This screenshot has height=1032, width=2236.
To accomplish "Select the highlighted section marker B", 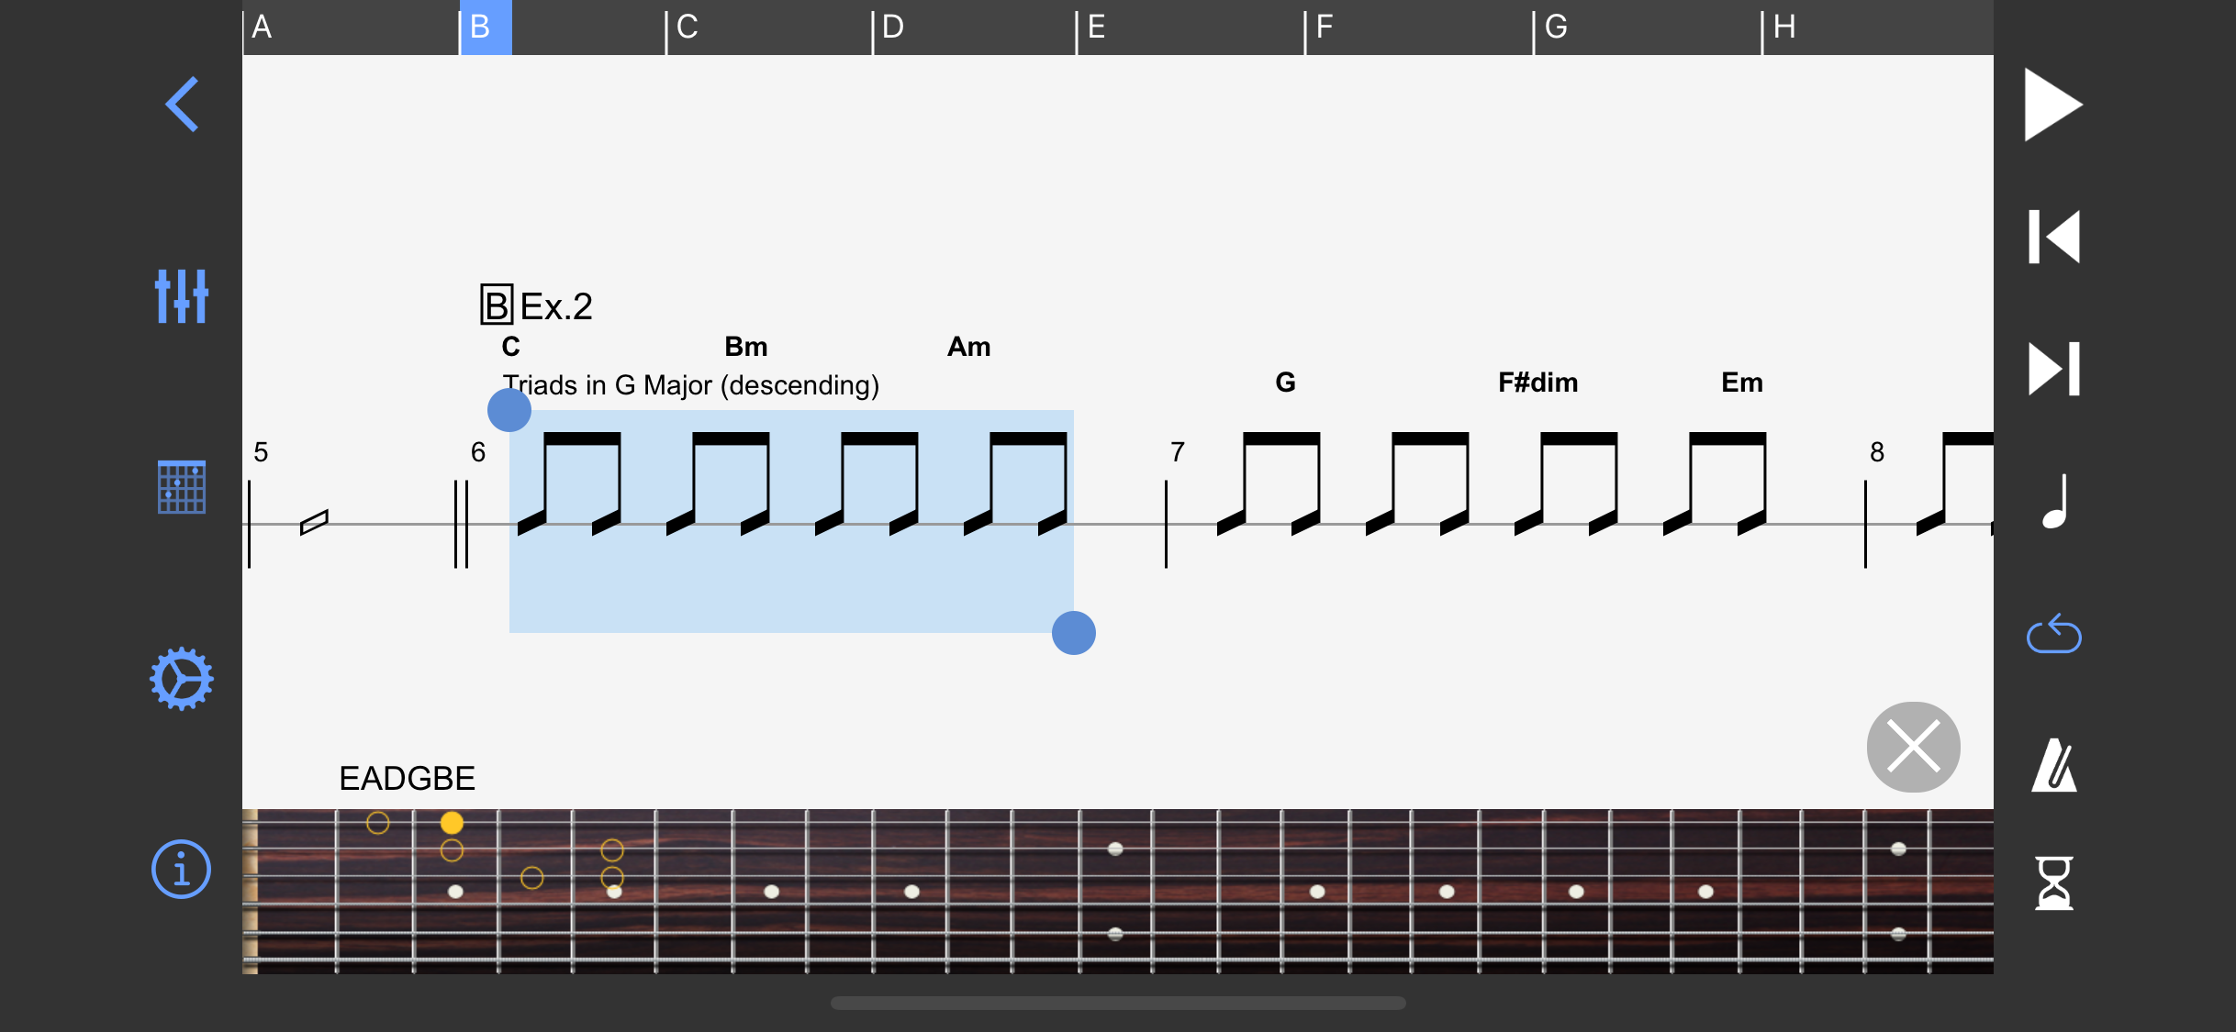I will point(486,28).
